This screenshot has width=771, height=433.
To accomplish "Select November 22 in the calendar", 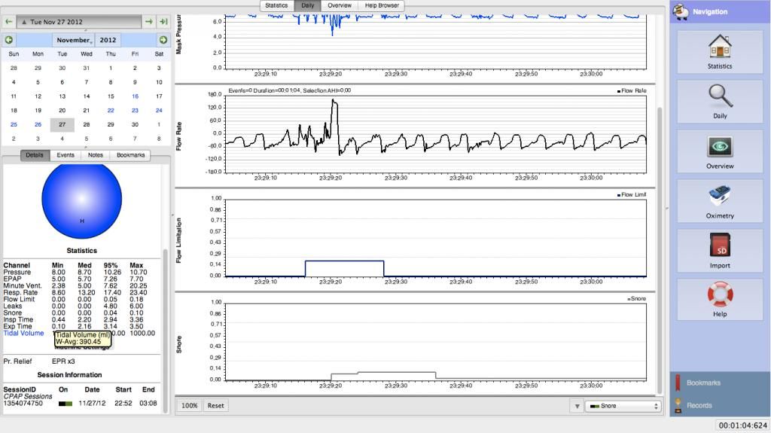I will pos(111,111).
